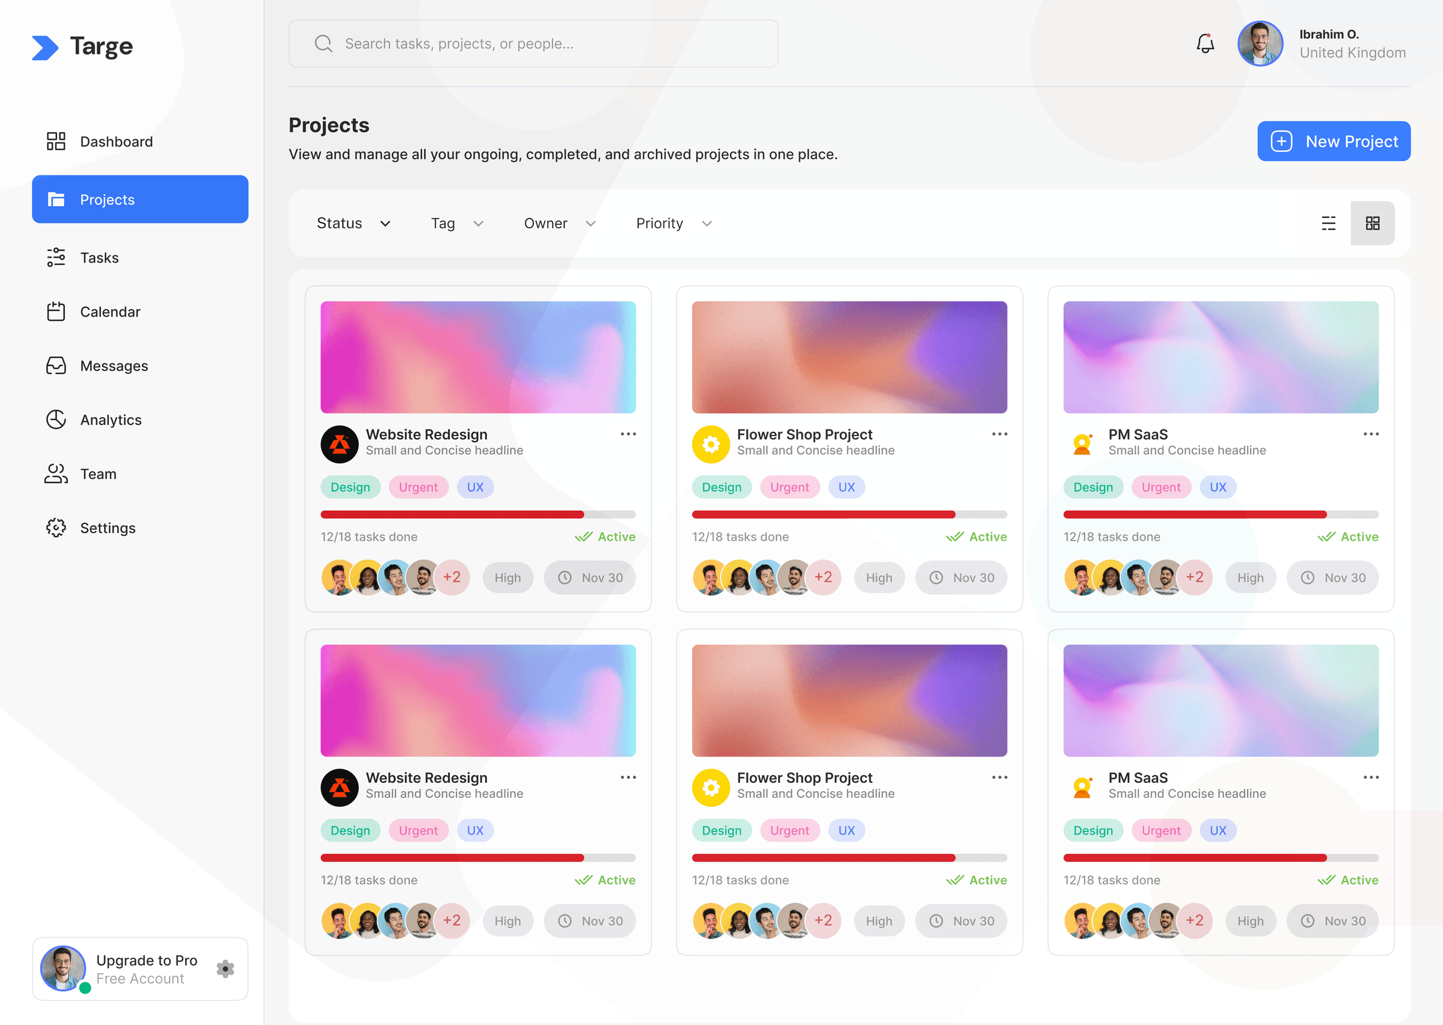Click High priority pill on top-row Website Redesign
Viewport: 1443px width, 1025px height.
coord(507,577)
